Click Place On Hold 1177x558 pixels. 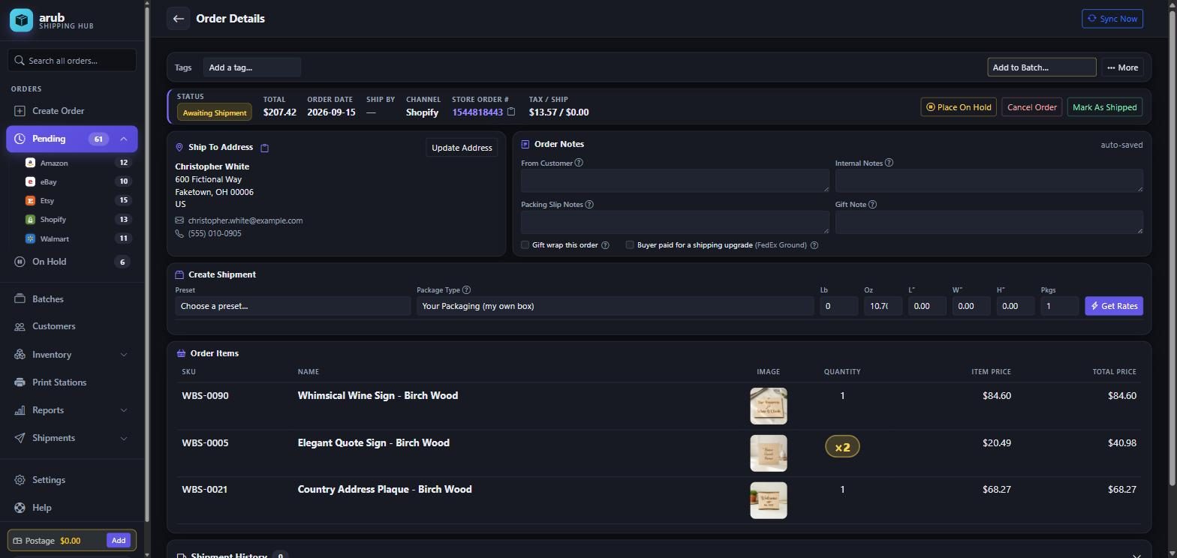point(959,107)
